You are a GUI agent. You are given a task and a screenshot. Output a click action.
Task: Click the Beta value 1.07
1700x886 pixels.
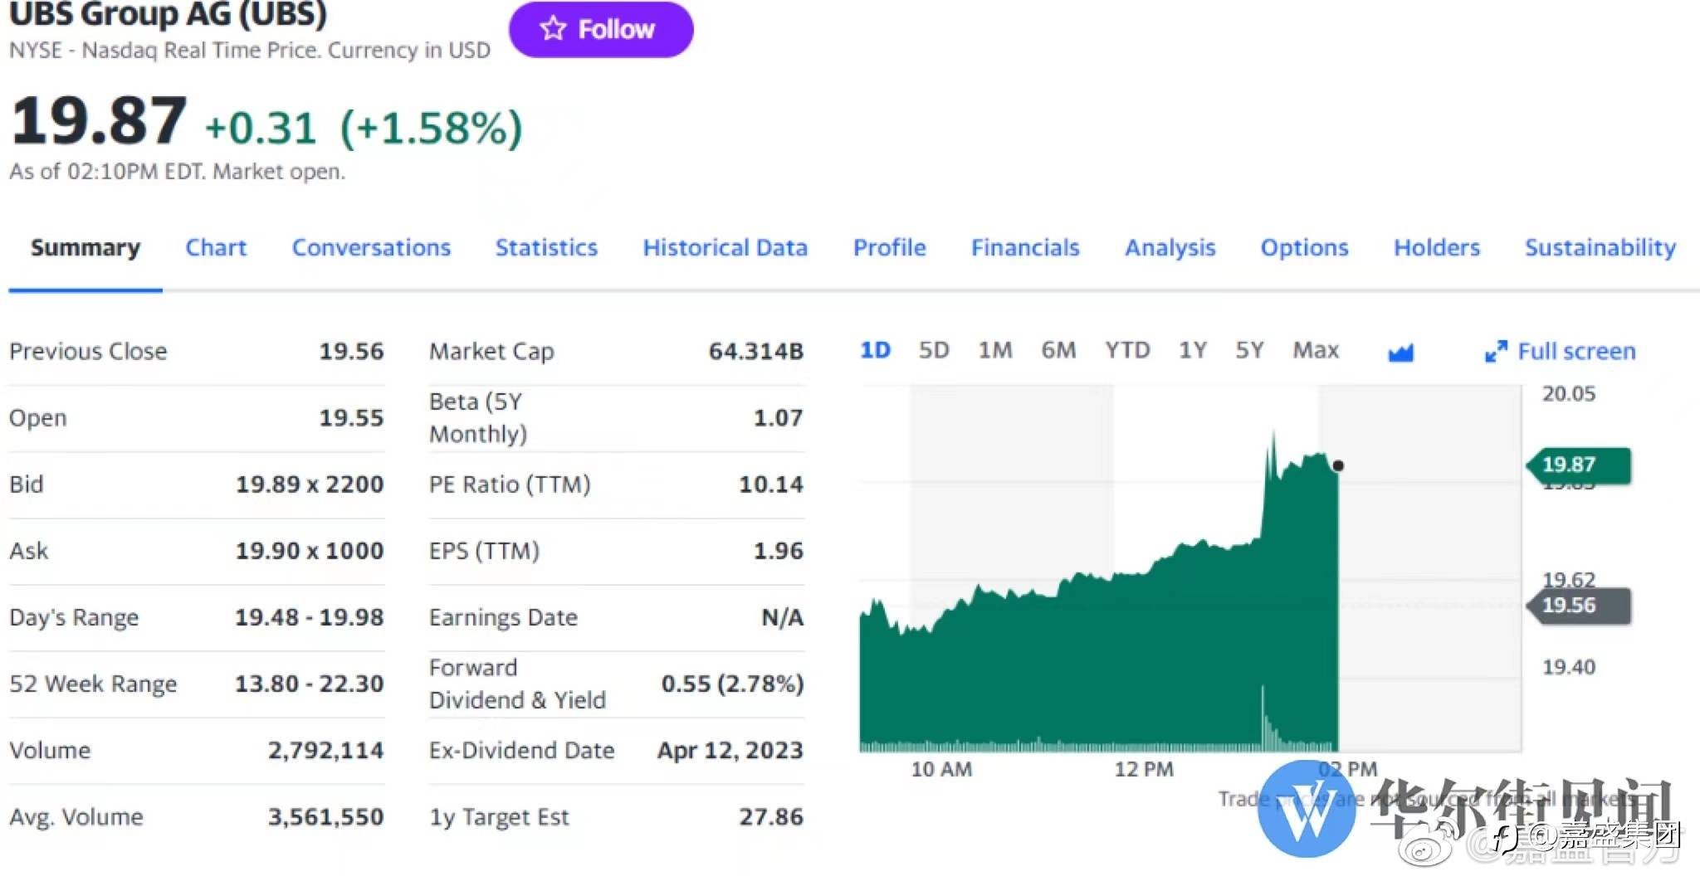coord(779,418)
